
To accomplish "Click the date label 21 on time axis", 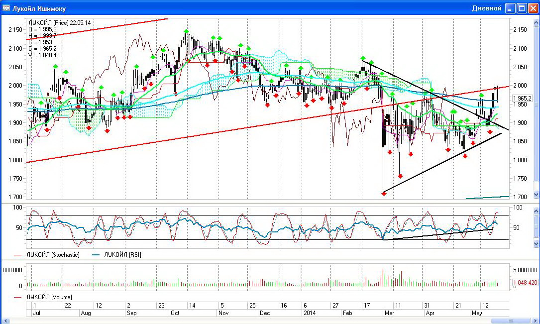I will tap(458, 306).
